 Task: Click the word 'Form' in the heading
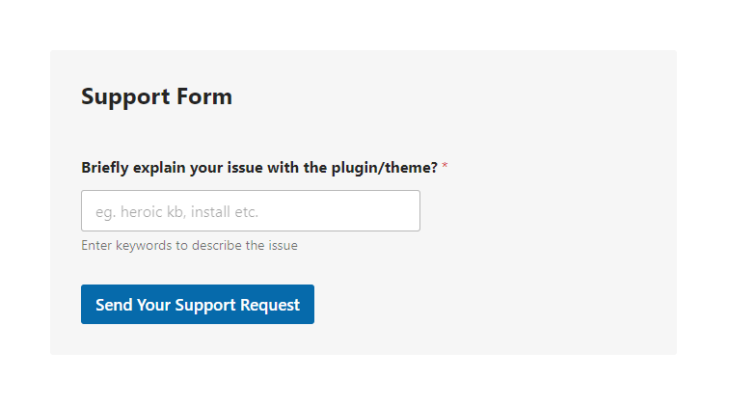click(x=204, y=96)
